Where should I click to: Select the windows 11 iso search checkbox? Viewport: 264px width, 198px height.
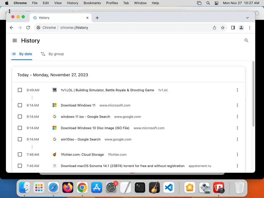20,117
